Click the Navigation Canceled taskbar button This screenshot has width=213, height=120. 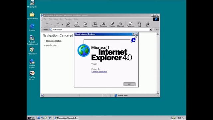click(x=66, y=118)
